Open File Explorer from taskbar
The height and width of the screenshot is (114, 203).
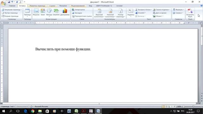coord(40,111)
